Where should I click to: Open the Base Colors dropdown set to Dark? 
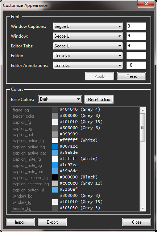[60, 99]
